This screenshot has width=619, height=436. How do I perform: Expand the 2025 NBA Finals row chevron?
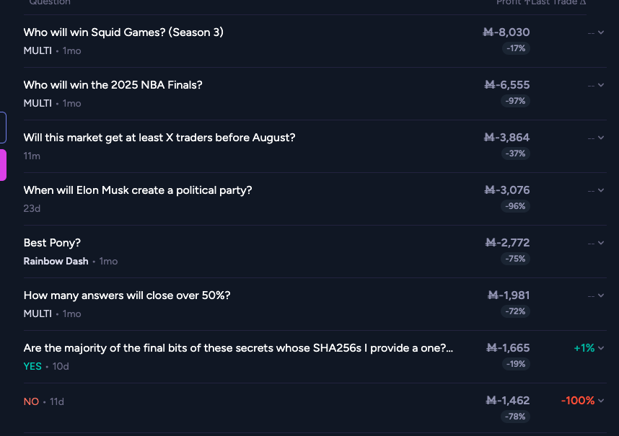[x=601, y=85]
